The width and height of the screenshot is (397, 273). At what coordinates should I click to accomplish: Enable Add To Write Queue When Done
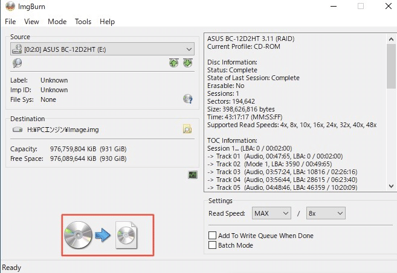click(212, 236)
